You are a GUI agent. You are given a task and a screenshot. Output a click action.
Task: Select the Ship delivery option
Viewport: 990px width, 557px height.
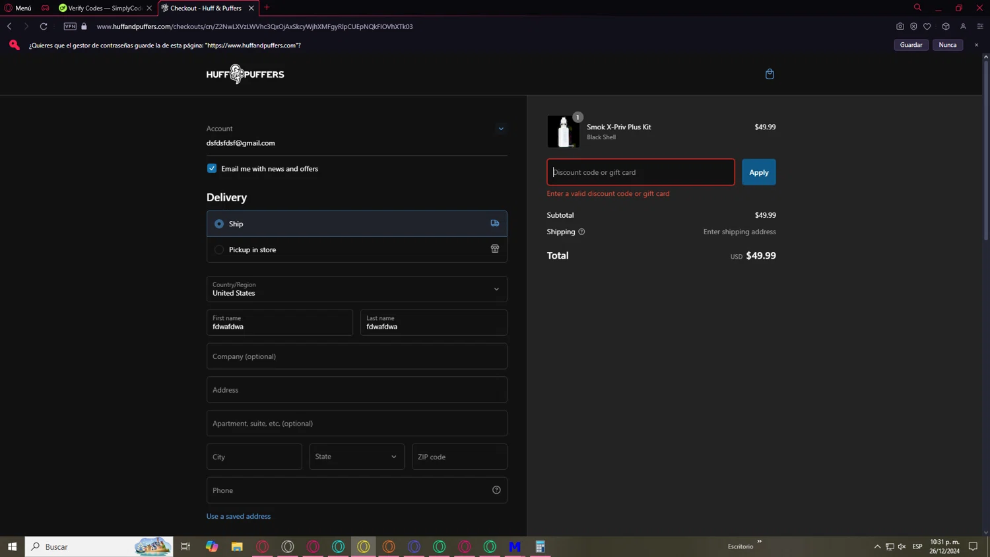tap(219, 224)
